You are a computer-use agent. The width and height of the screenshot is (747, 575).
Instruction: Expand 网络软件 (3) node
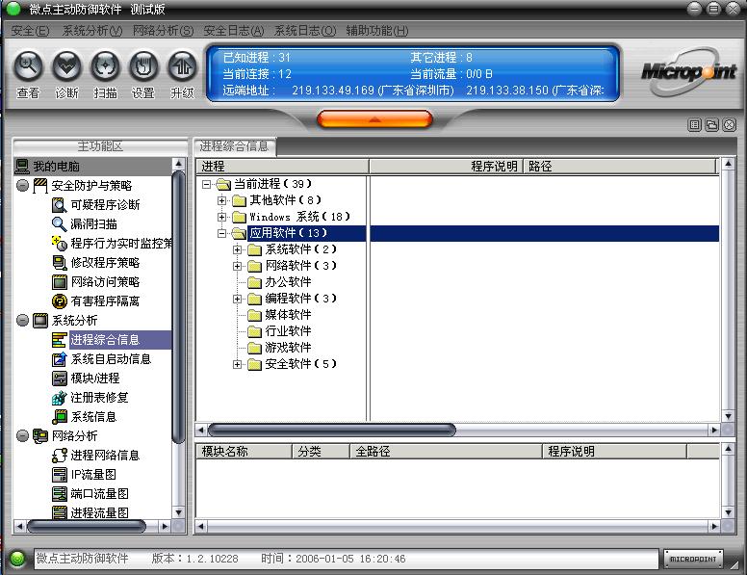coord(237,266)
